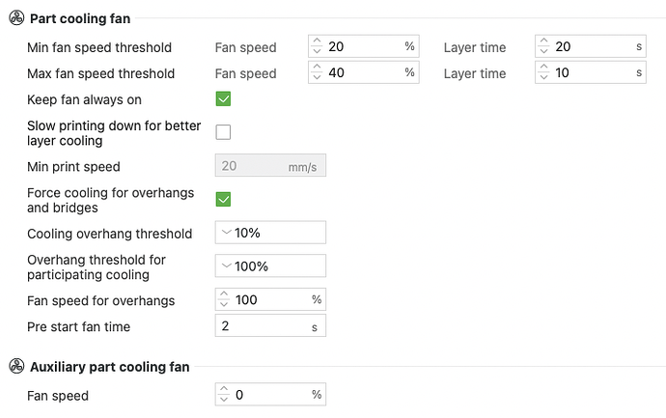
Task: Click the Fan speed for overhangs field
Action: coord(270,299)
